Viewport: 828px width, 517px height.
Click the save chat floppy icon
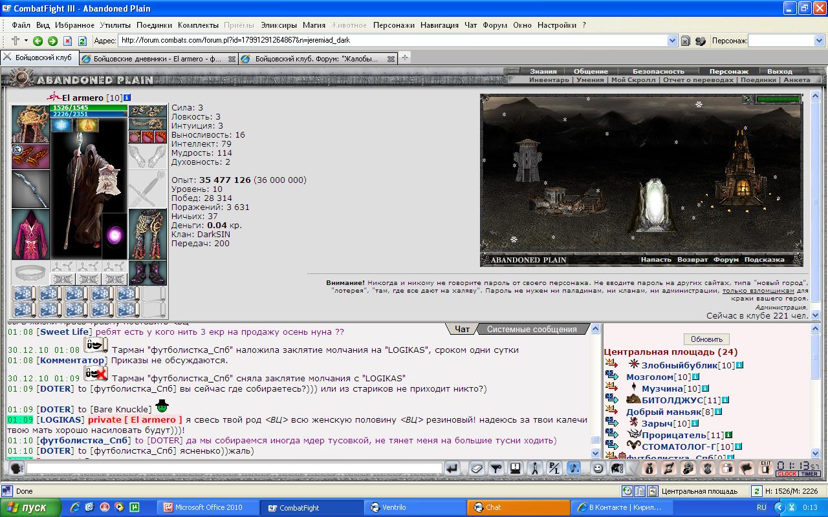pos(516,469)
